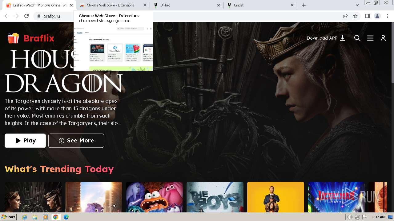
Task: Open the Chrome three-dot menu
Action: [x=387, y=16]
